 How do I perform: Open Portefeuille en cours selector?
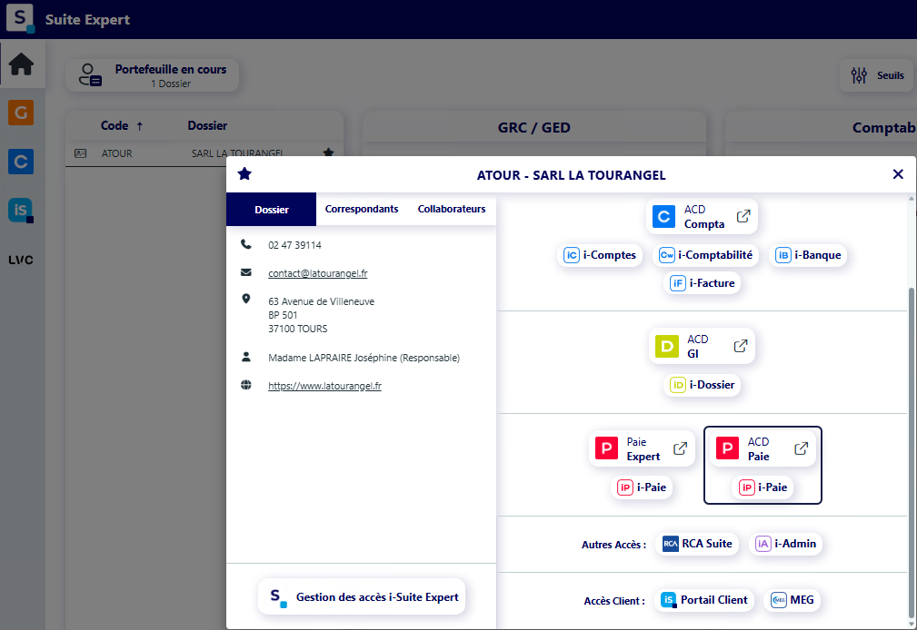(x=152, y=75)
